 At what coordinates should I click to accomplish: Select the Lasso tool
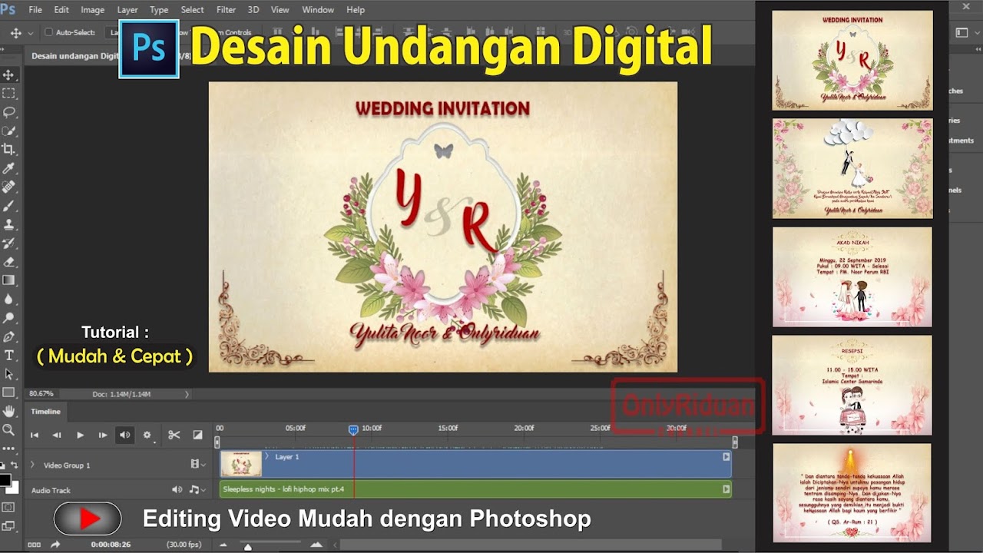[9, 112]
